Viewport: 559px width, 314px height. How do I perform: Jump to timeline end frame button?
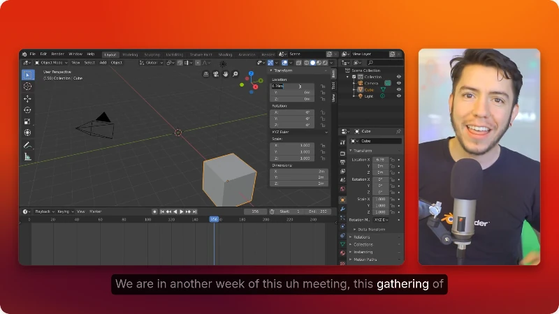click(x=195, y=212)
